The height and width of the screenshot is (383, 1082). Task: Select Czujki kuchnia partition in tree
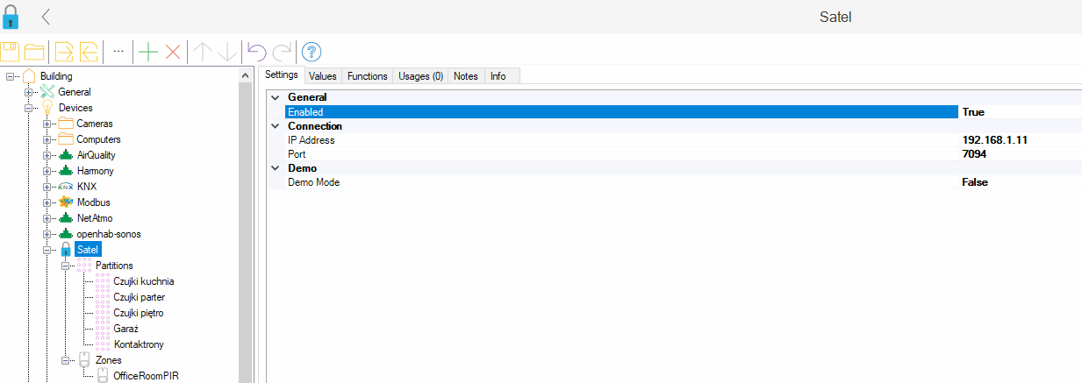point(144,281)
